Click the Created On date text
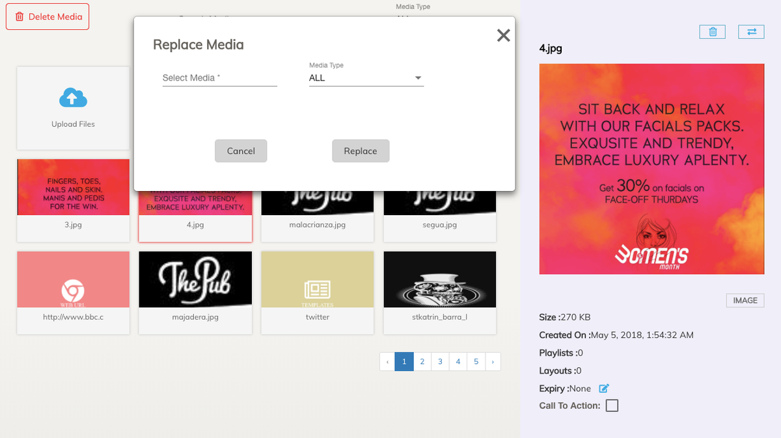The width and height of the screenshot is (781, 438). click(616, 335)
